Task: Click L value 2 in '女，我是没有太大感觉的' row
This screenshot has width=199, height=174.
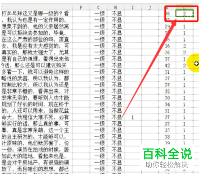Action: (x=184, y=46)
